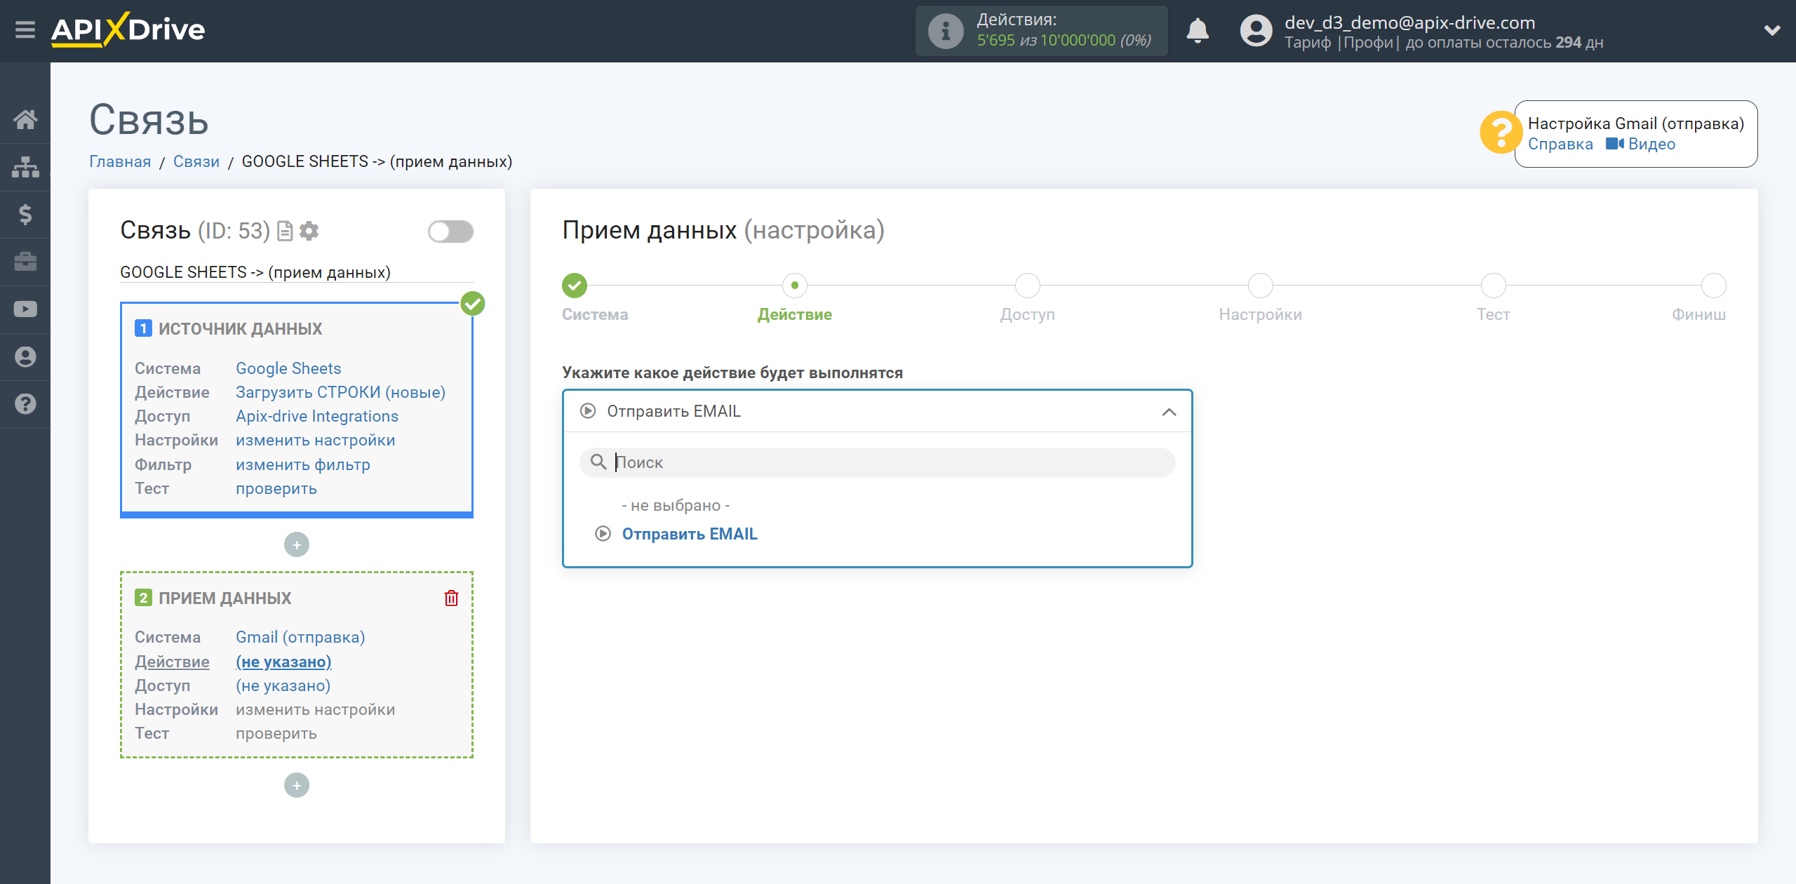This screenshot has width=1796, height=884.
Task: Click the ИСТОЧНИК ДАННЫХ block header
Action: coord(240,329)
